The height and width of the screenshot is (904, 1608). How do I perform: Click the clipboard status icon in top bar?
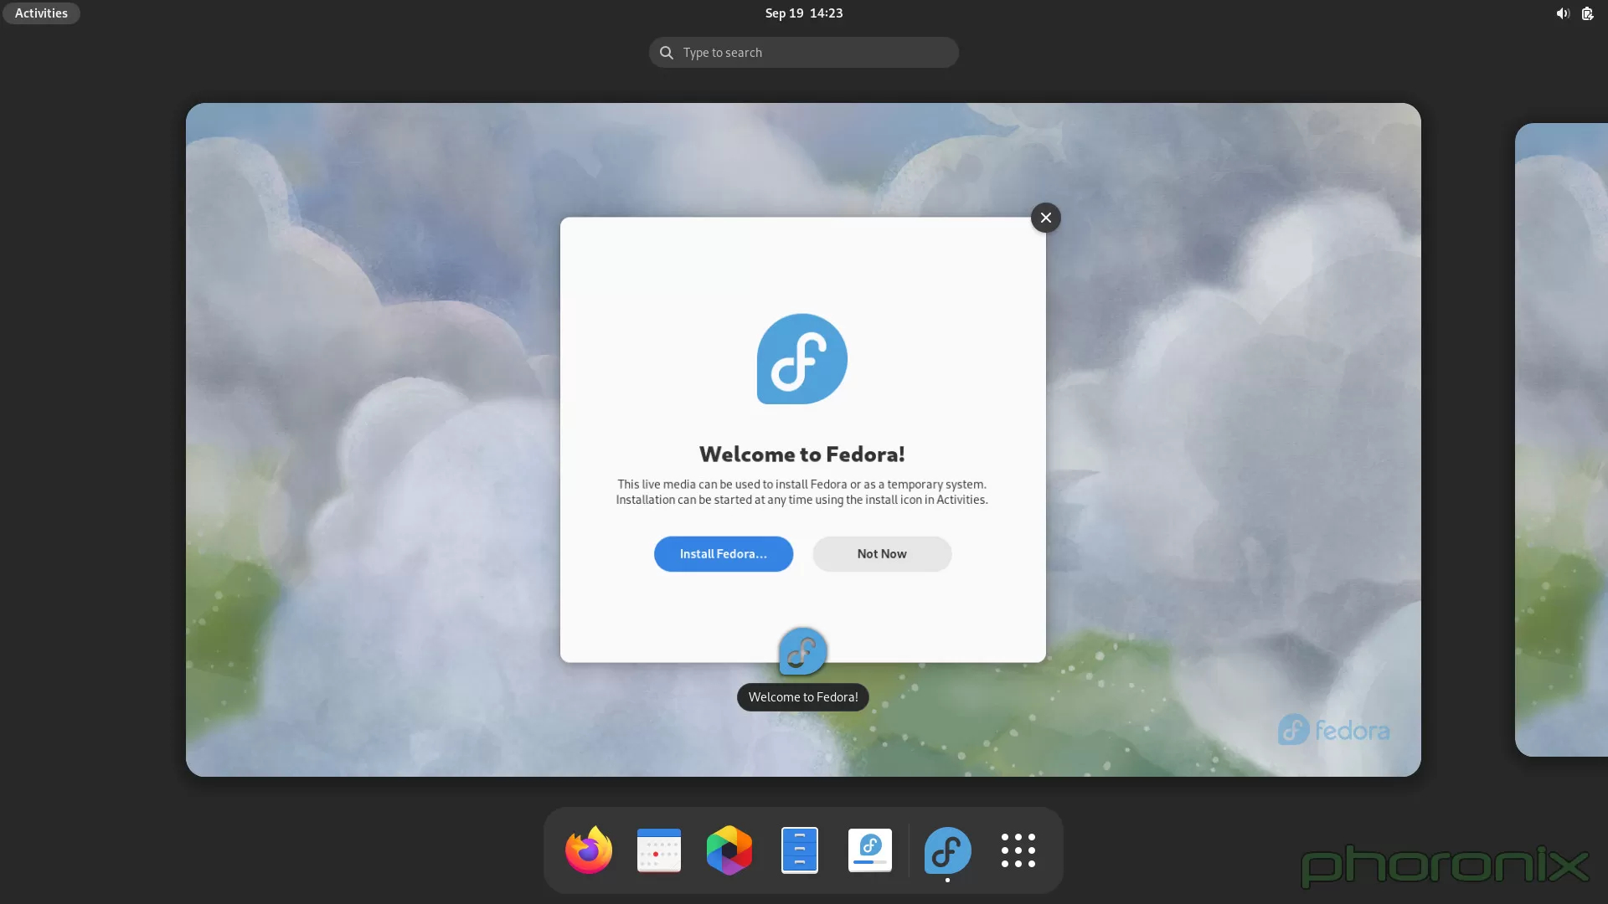pyautogui.click(x=1587, y=13)
